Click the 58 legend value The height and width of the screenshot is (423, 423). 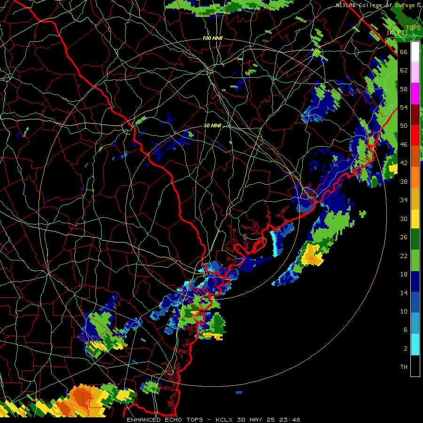pyautogui.click(x=404, y=89)
